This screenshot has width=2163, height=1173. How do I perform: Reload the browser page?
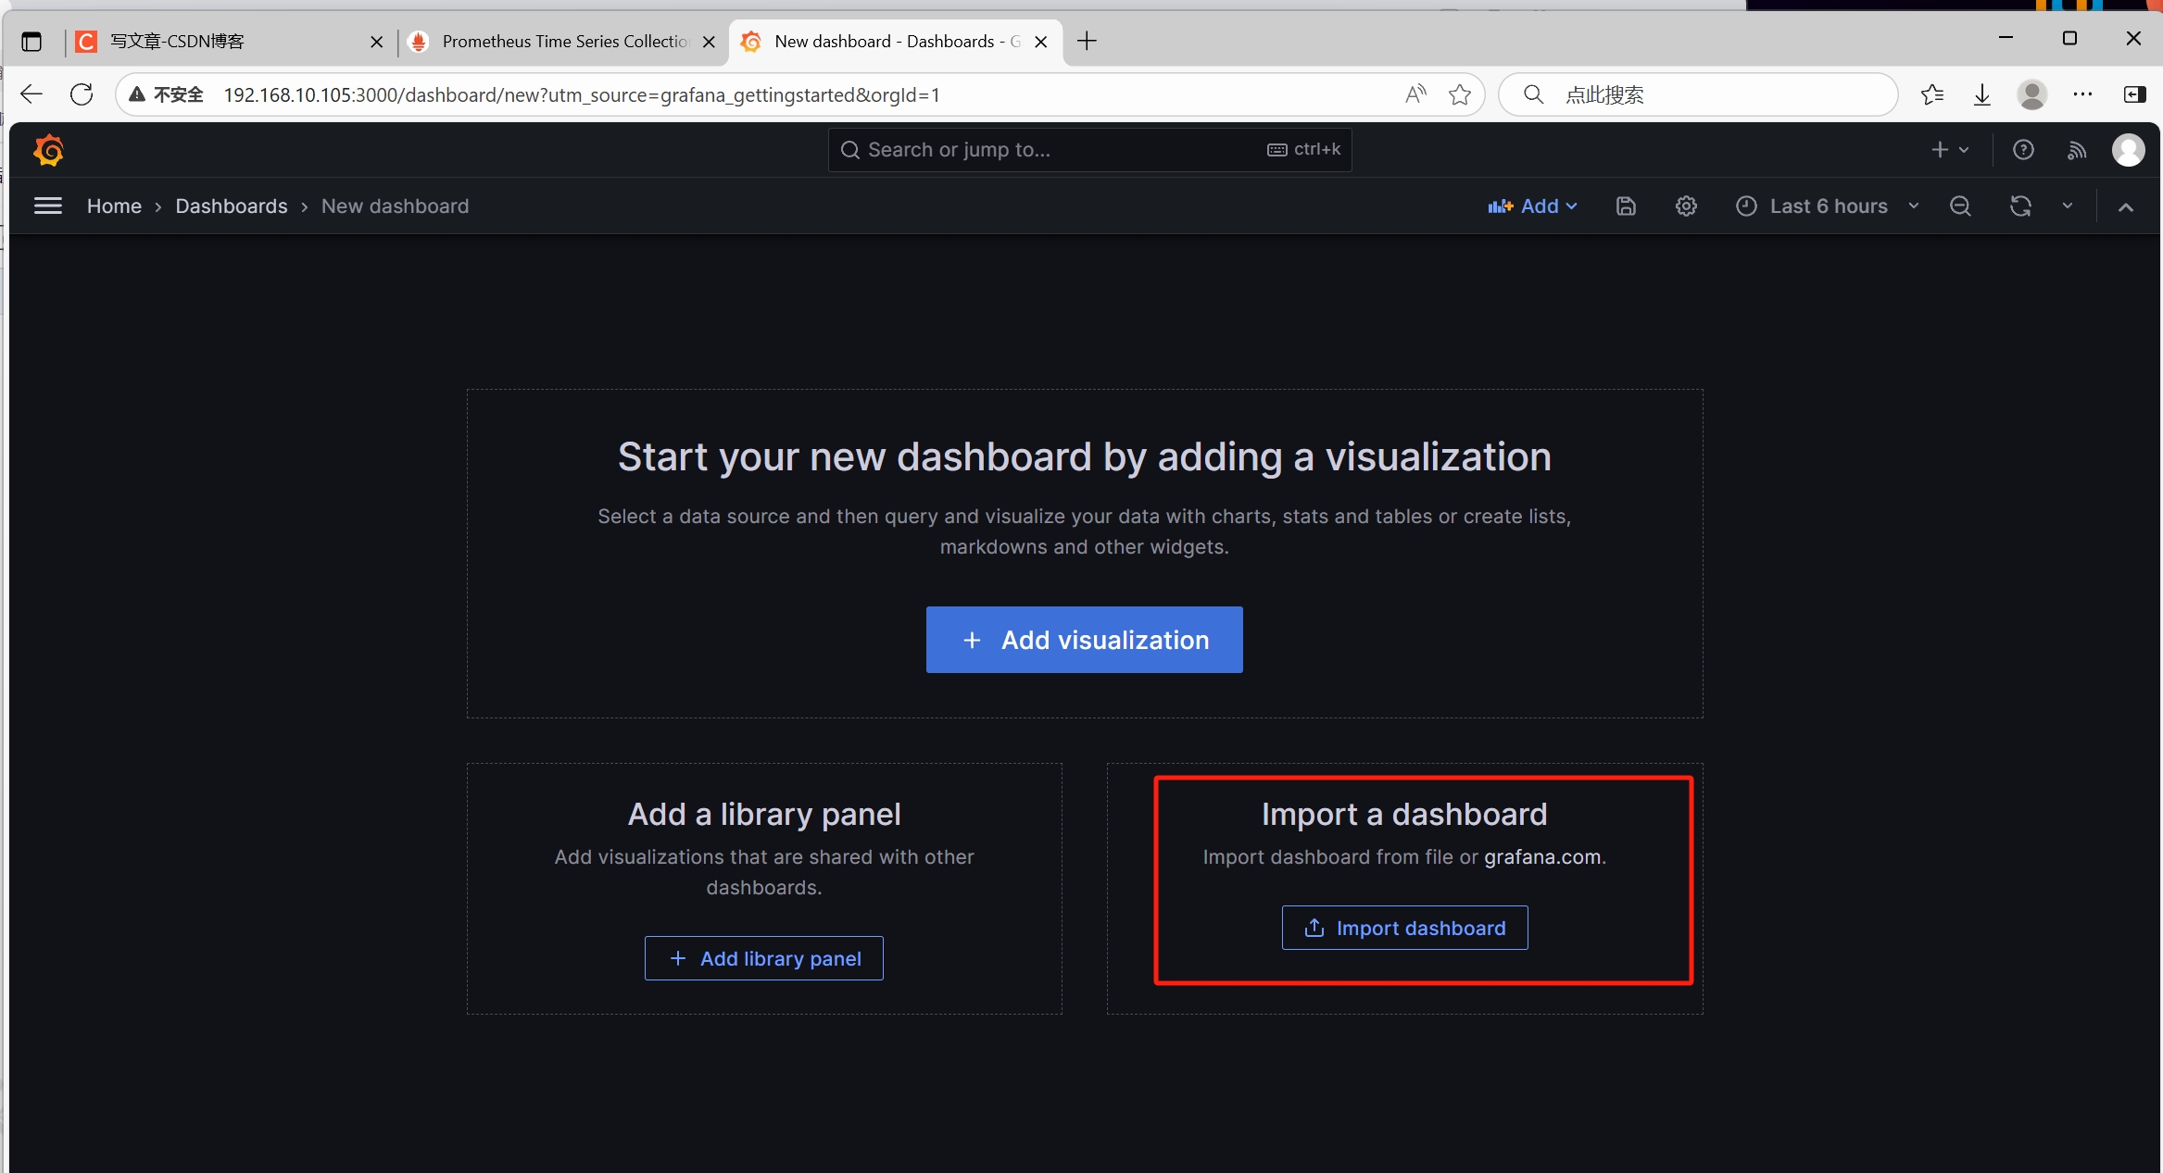(82, 94)
